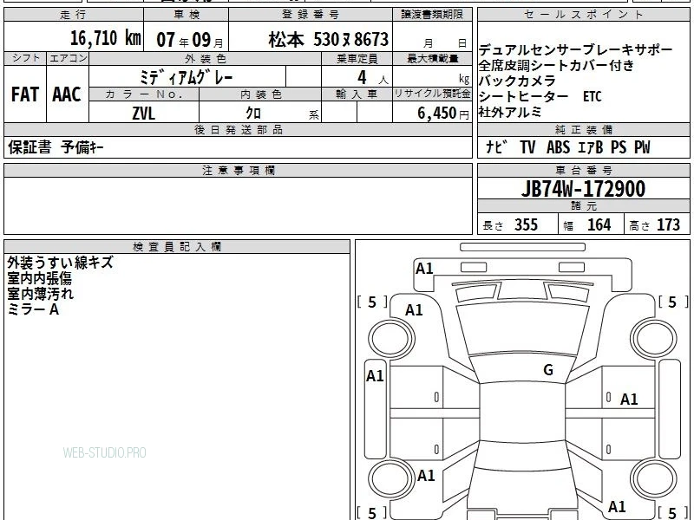Click seating capacity value 4

(x=362, y=78)
